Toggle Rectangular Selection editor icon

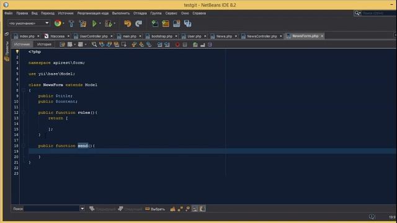(124, 45)
